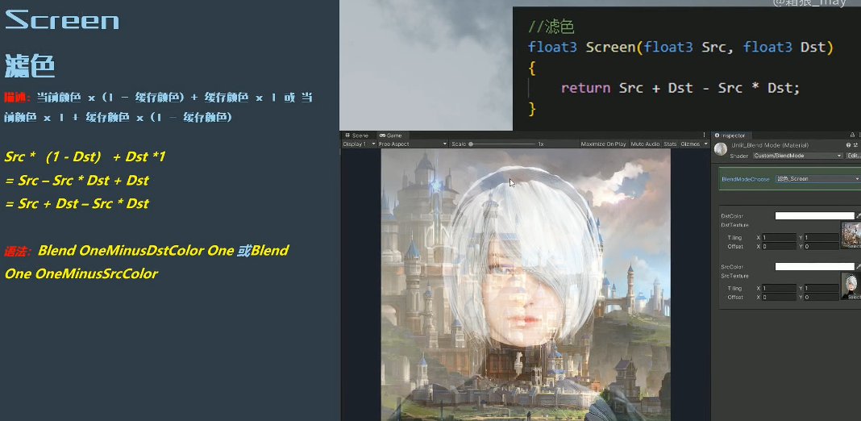Open the BlendModeChoose dropdown
861x421 pixels.
pyautogui.click(x=817, y=179)
